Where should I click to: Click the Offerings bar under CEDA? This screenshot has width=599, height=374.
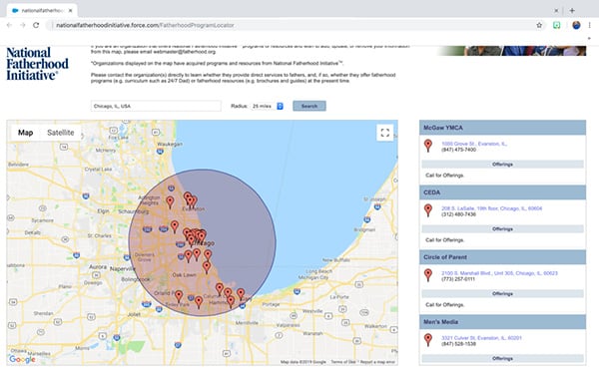point(503,229)
